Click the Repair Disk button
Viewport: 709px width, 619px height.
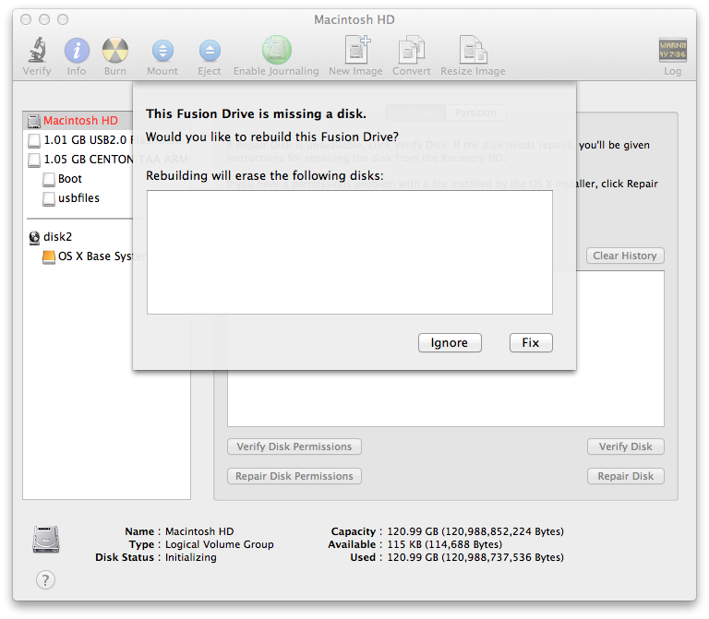tap(625, 476)
